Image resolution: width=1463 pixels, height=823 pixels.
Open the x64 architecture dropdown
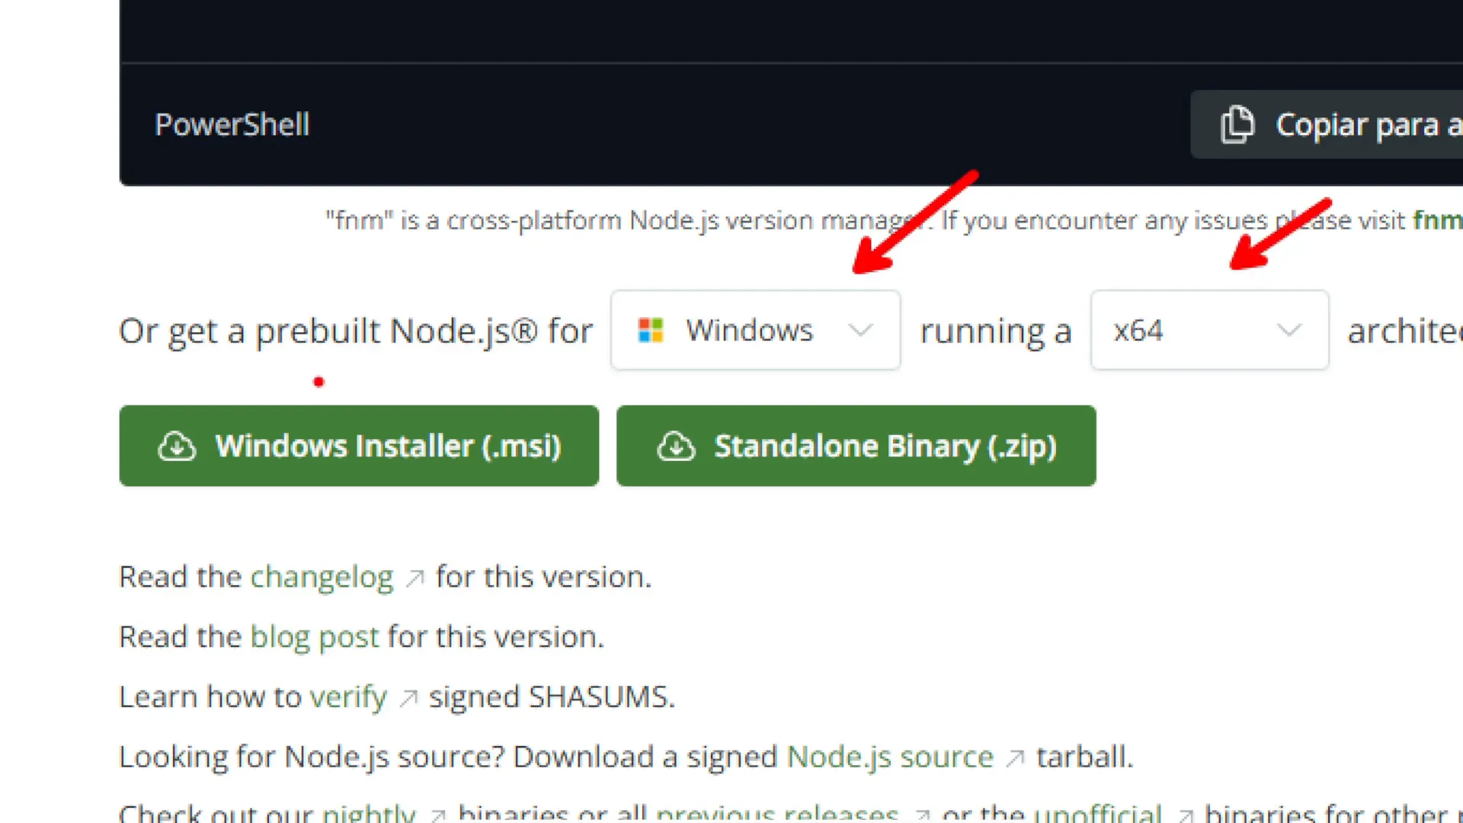(1208, 331)
